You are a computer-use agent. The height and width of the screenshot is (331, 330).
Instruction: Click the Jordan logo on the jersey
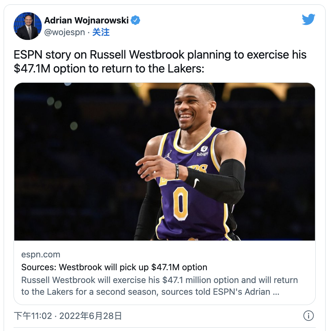click(168, 155)
